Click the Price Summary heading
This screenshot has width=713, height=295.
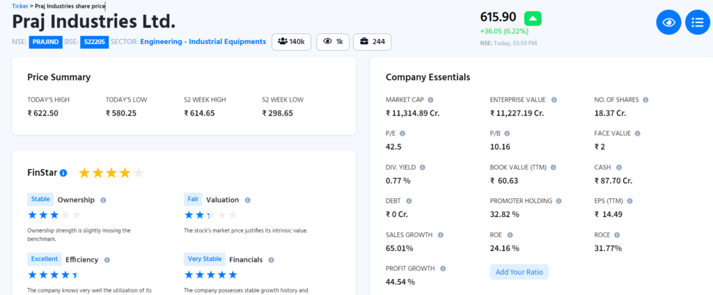coord(58,77)
